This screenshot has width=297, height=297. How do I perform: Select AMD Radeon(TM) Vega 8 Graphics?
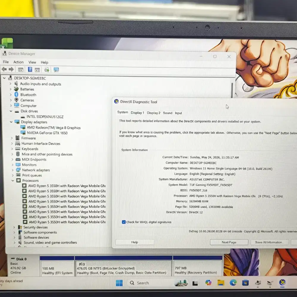click(53, 128)
